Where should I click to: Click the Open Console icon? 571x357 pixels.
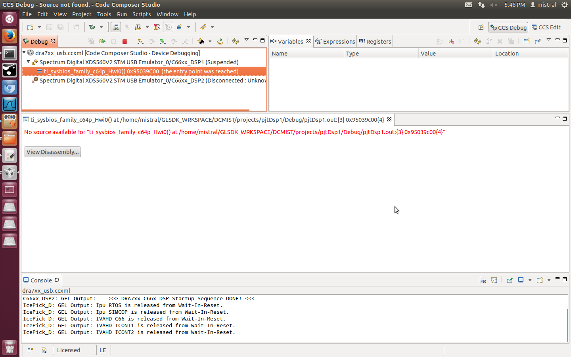(540, 280)
